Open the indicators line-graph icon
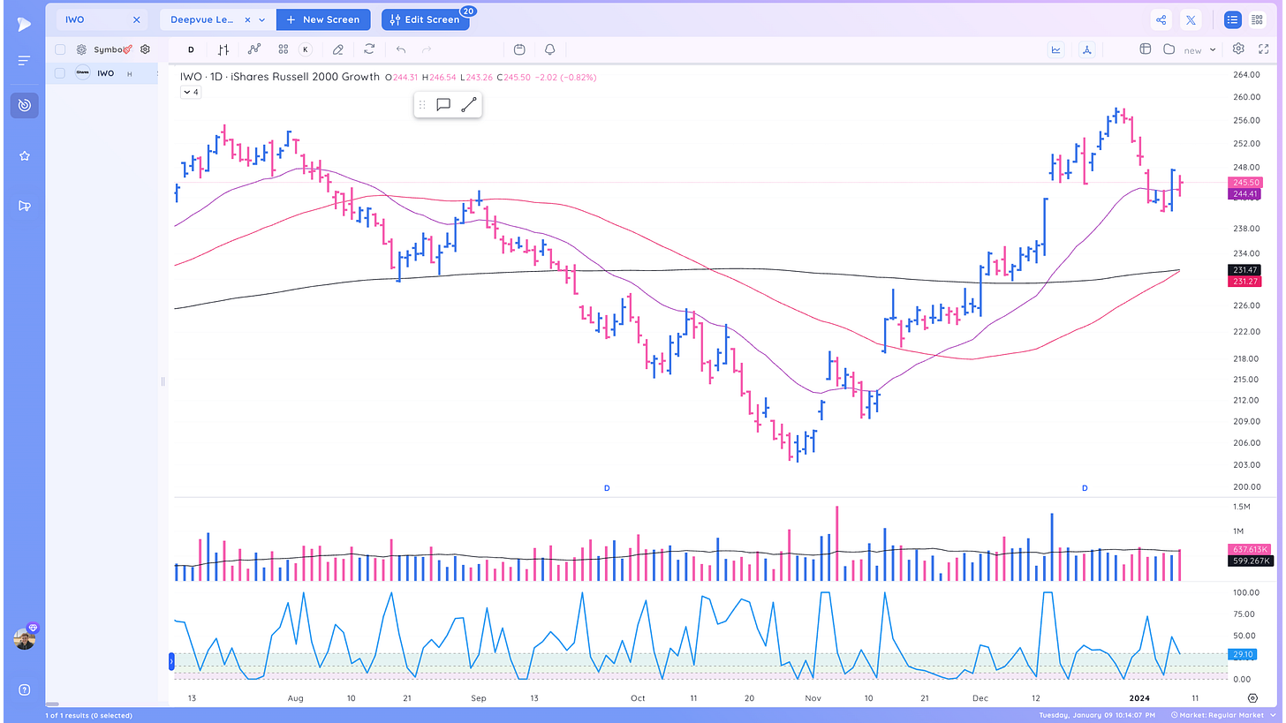The height and width of the screenshot is (723, 1286). click(x=254, y=49)
